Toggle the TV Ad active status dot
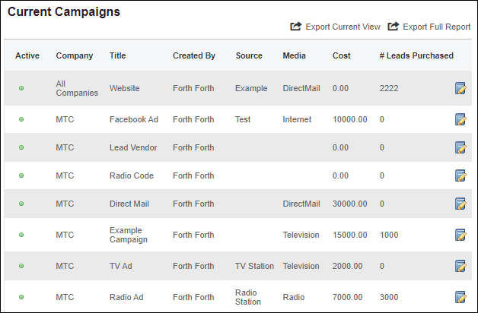Image resolution: width=478 pixels, height=313 pixels. click(x=21, y=267)
